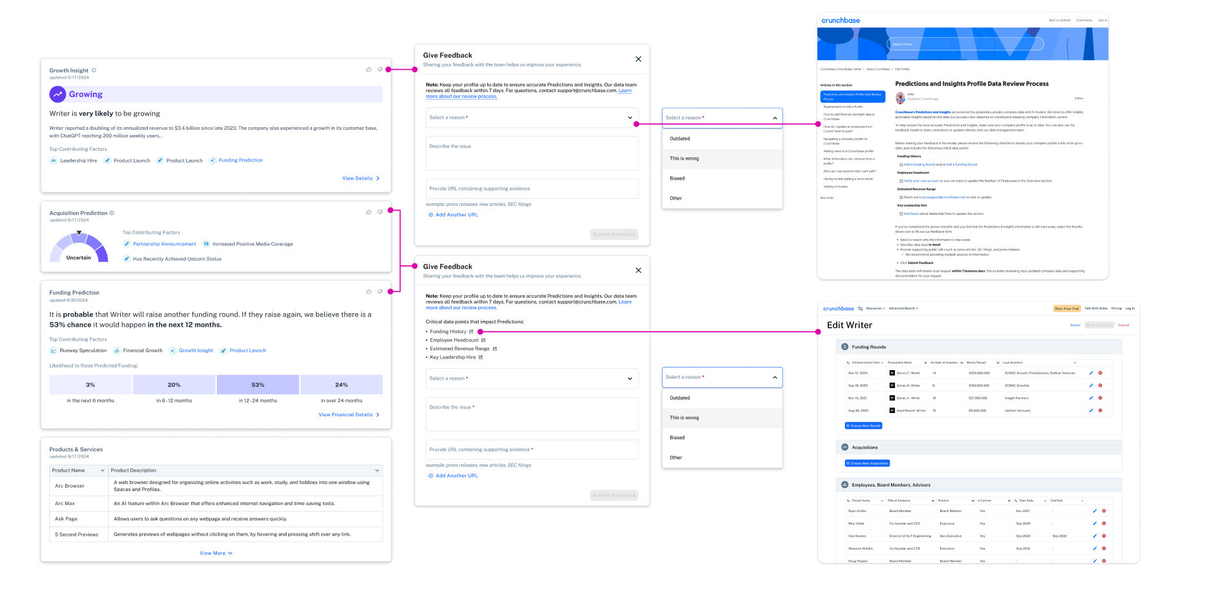
Task: Click thumbs-down icon on Acquisition Prediction card
Action: (380, 212)
